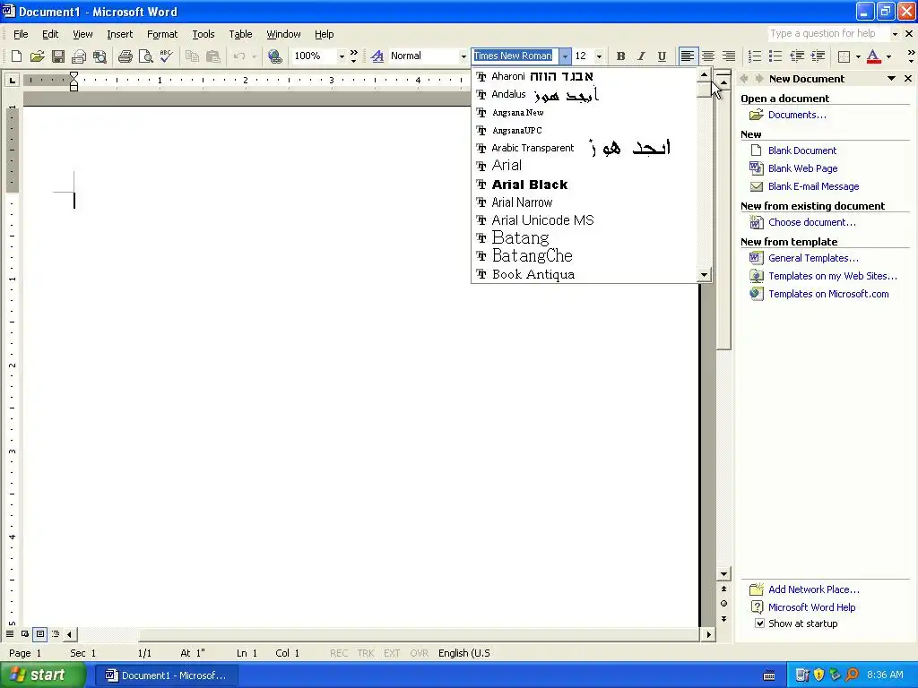Viewport: 918px width, 688px height.
Task: Open the Format menu
Action: pos(161,34)
